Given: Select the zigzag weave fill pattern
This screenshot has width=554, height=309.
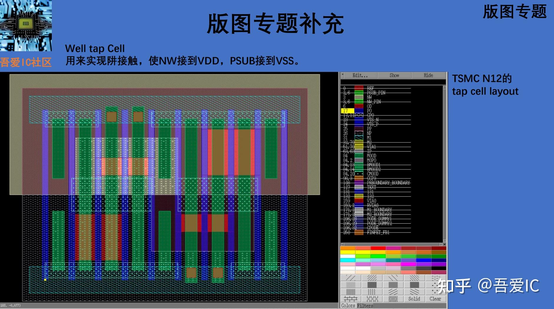Looking at the screenshot, I should click(393, 299).
